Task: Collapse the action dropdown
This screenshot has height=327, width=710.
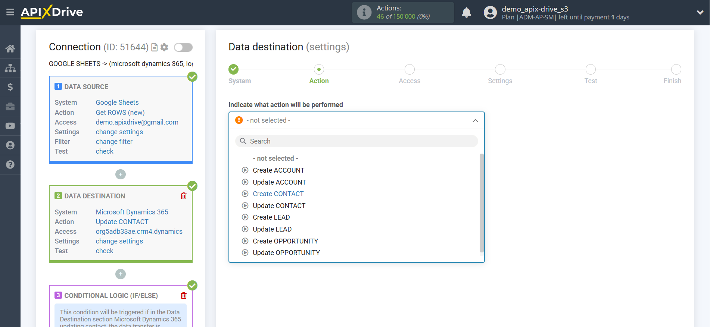Action: pyautogui.click(x=475, y=120)
